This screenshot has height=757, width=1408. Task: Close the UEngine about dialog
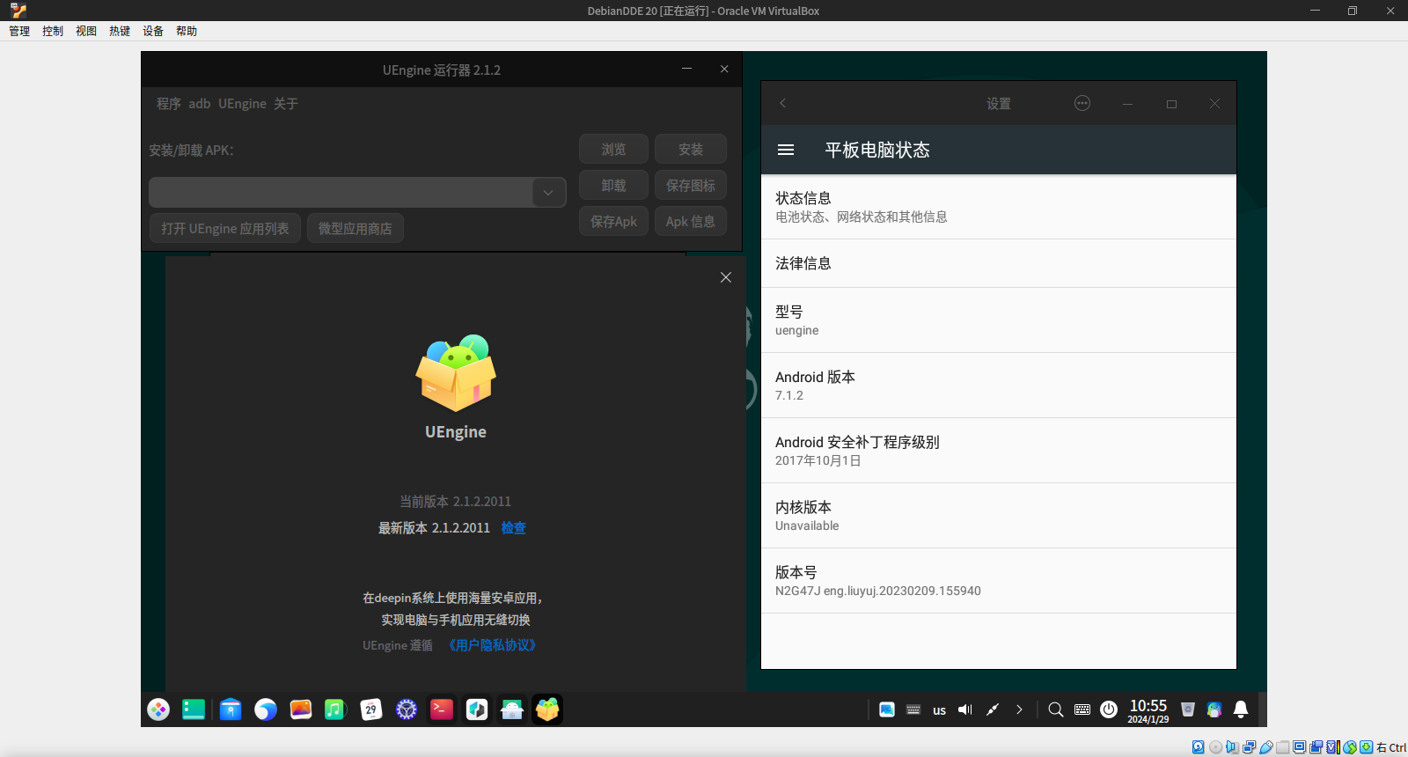tap(726, 277)
